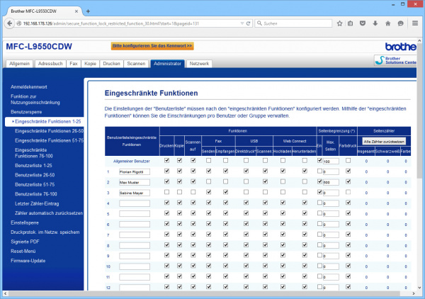The width and height of the screenshot is (425, 299).
Task: Open Letzter Zähler-Eintrag link
Action: pos(37,203)
